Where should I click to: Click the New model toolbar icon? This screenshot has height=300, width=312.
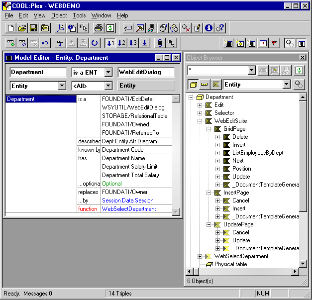coord(10,28)
